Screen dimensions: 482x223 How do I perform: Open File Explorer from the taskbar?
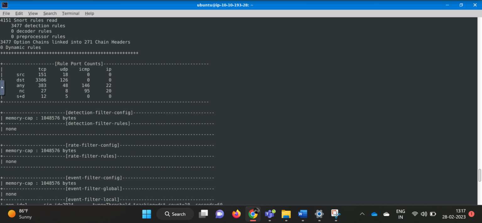point(286,214)
